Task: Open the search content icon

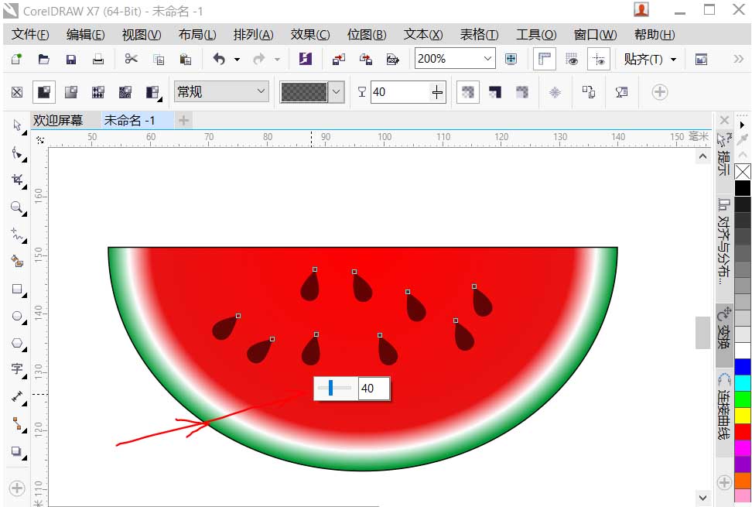Action: pyautogui.click(x=306, y=59)
